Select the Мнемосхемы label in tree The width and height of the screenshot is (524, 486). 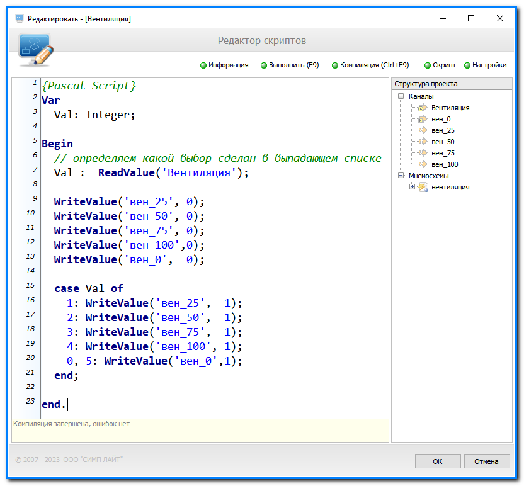tap(429, 176)
